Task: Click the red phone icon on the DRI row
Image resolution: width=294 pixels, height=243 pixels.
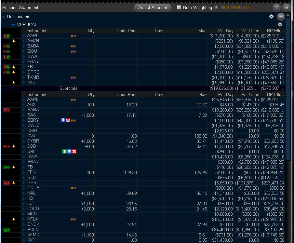Action: (74, 152)
